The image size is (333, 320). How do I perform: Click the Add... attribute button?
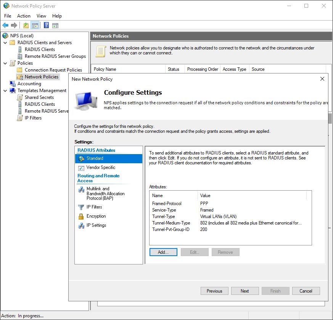coord(163,252)
